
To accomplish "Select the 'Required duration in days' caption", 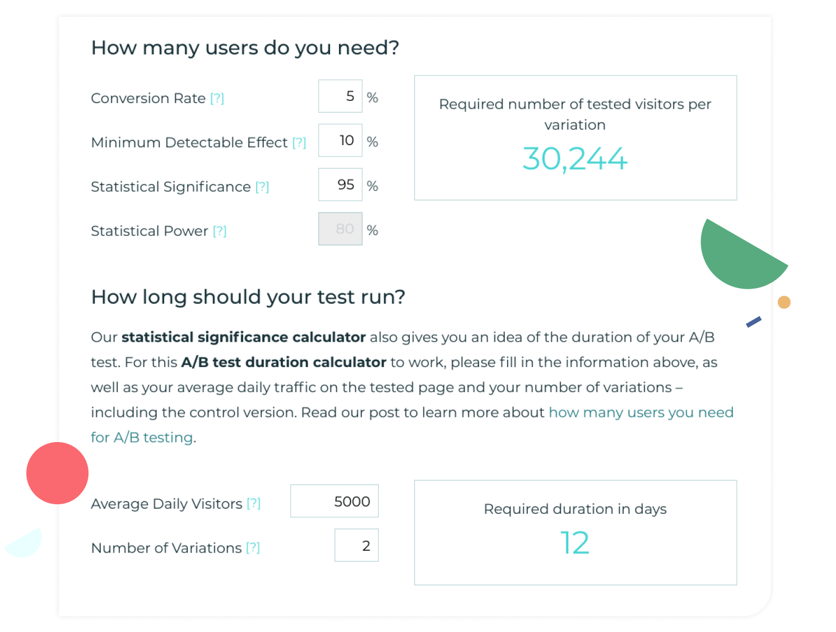I will coord(575,509).
